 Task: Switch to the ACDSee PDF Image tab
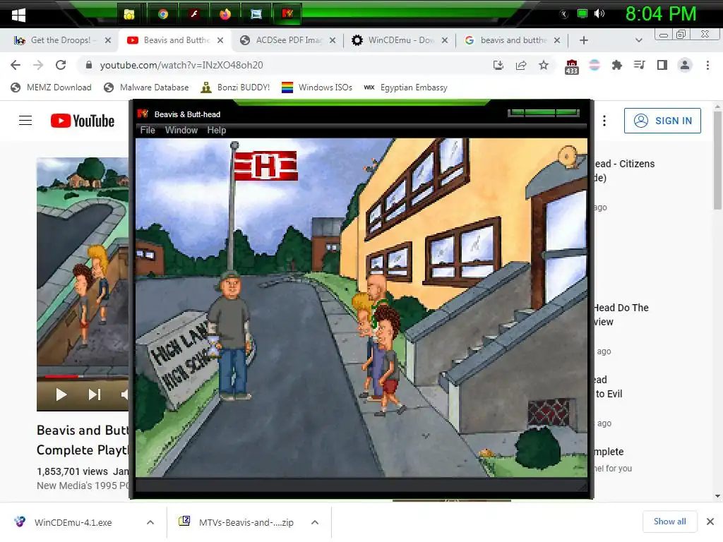[x=289, y=40]
